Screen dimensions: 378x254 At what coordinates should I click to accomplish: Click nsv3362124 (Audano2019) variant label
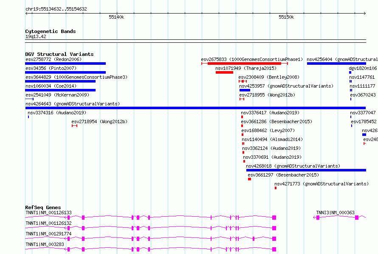[271, 148]
